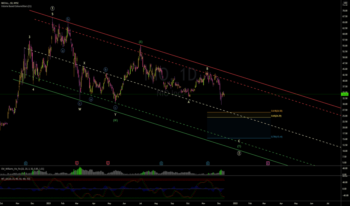Click the 2022 label on time axis
This screenshot has width=350, height=206.
click(x=235, y=203)
